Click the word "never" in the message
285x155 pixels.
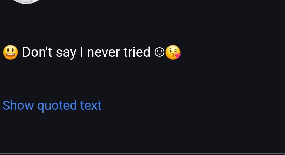click(103, 53)
